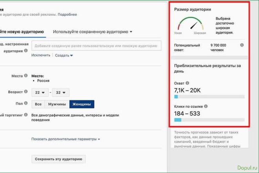259x173 pixels.
Task: Select Мужчины gender option
Action: [57, 104]
